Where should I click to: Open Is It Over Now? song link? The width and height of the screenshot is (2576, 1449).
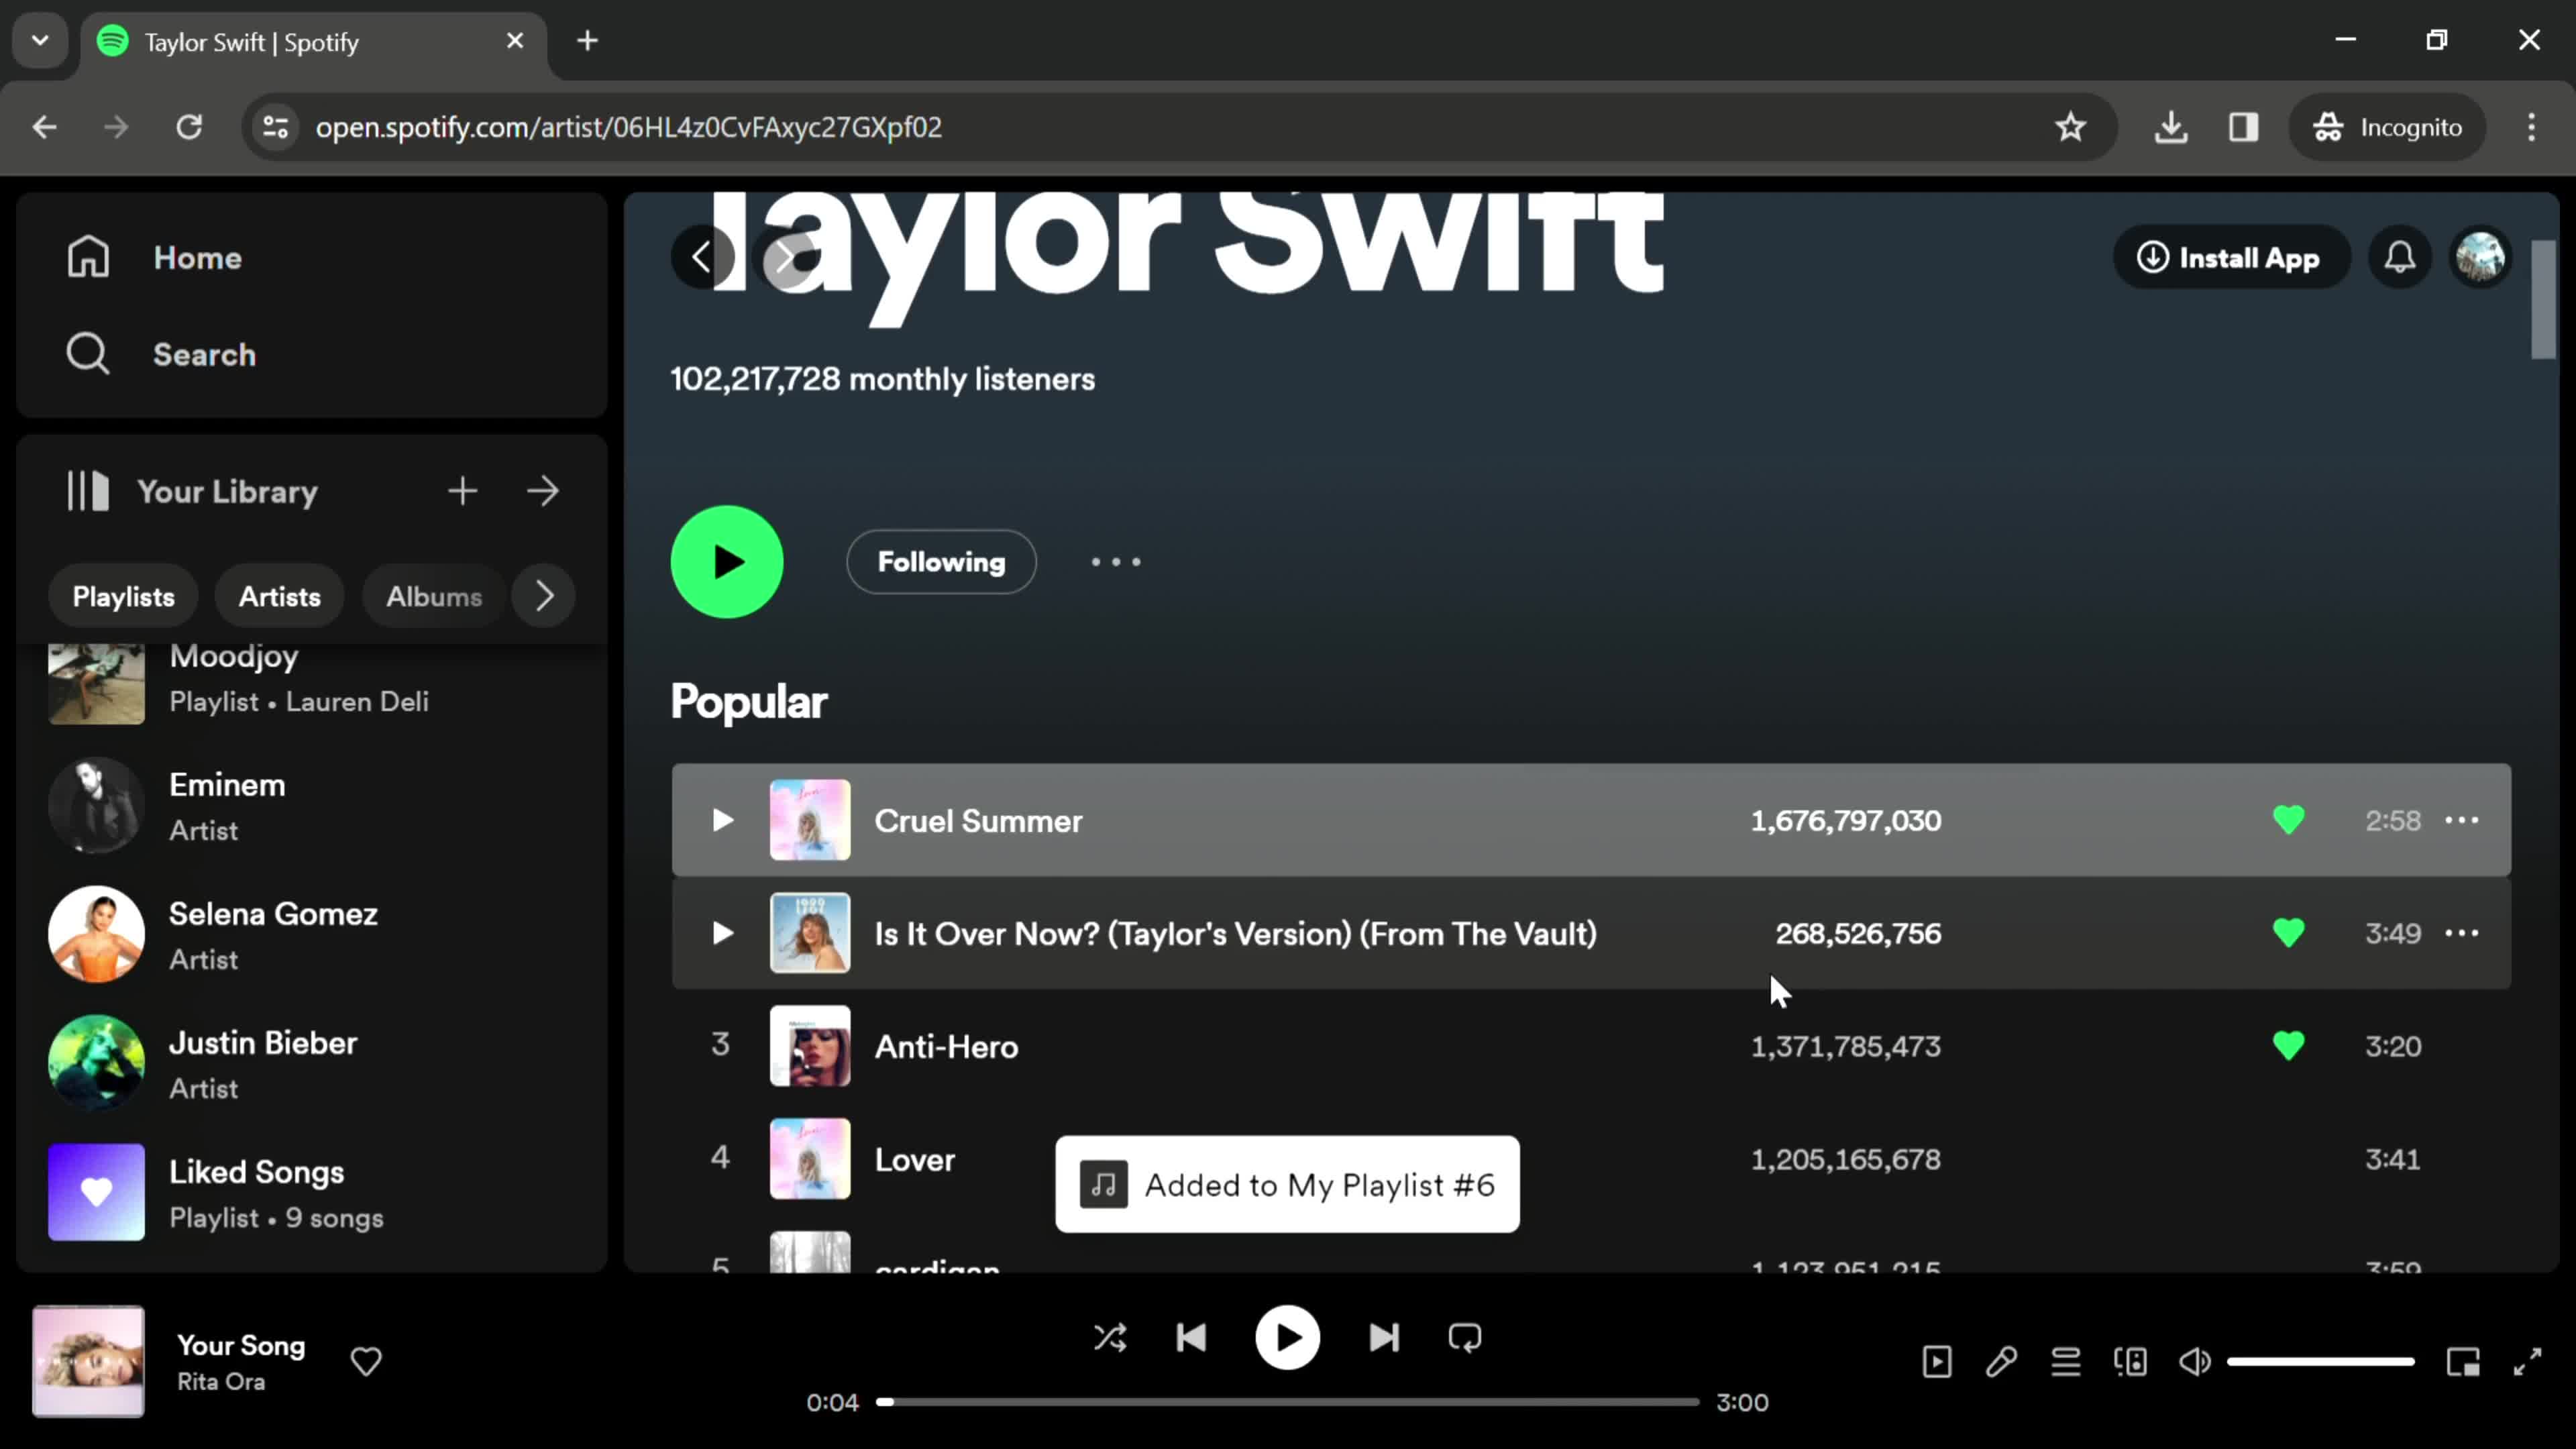click(x=1236, y=934)
